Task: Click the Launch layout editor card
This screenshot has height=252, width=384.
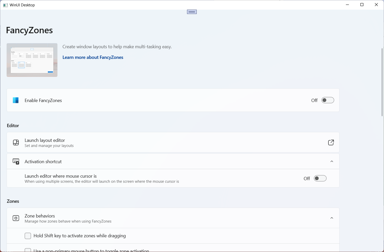Action: (x=173, y=142)
